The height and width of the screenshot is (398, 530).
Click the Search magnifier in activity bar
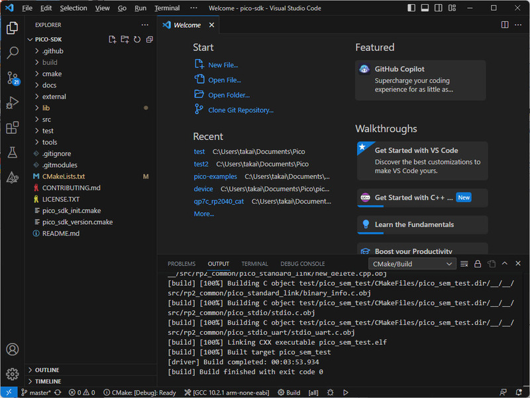point(12,53)
